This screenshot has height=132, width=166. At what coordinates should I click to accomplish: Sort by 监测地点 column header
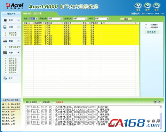(72, 23)
